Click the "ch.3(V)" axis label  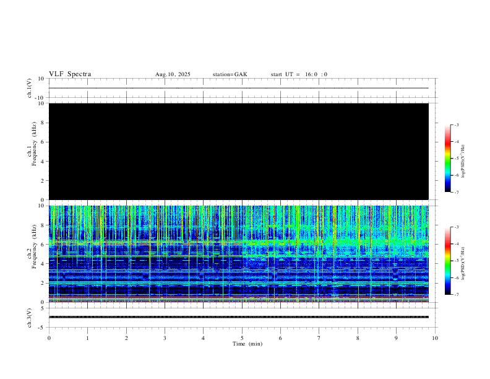coord(30,318)
